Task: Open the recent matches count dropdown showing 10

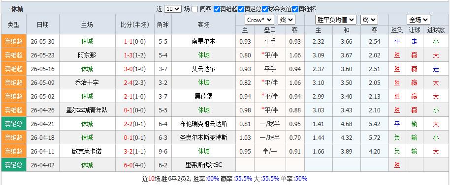Action: [x=173, y=9]
